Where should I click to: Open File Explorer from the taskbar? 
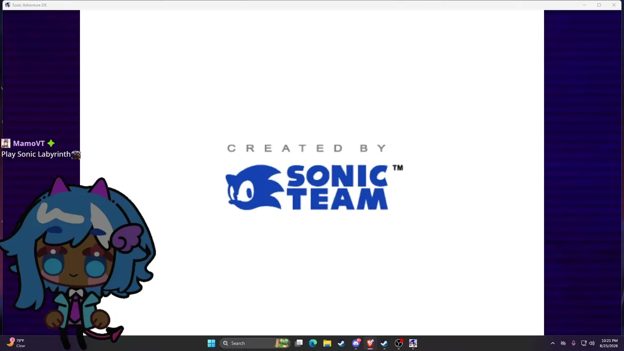(x=327, y=343)
